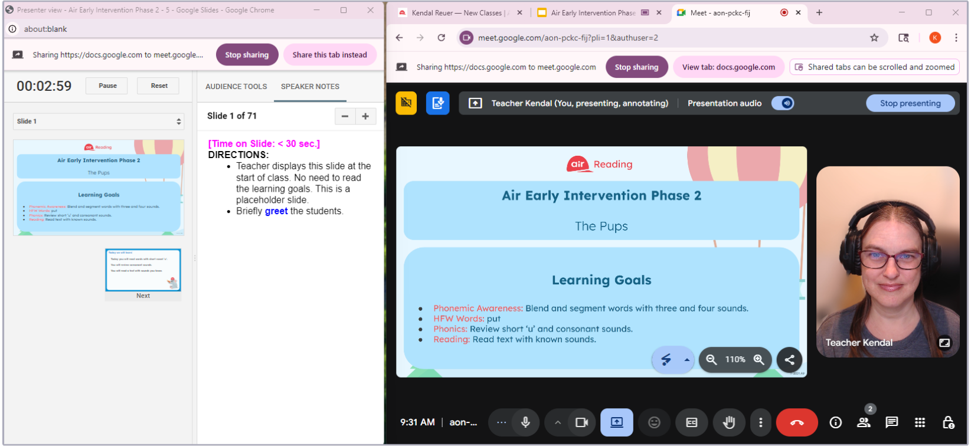Close the Kendal Reuer tab
Screen dimensions: 971x446
pyautogui.click(x=519, y=12)
